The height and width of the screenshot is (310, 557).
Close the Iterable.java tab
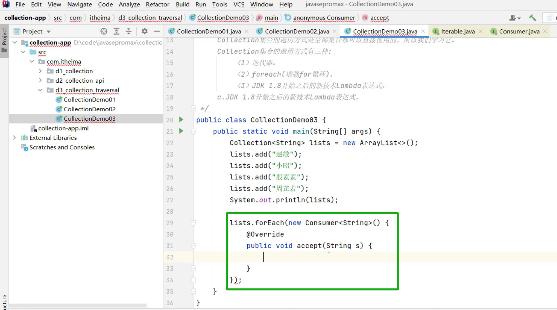(481, 31)
